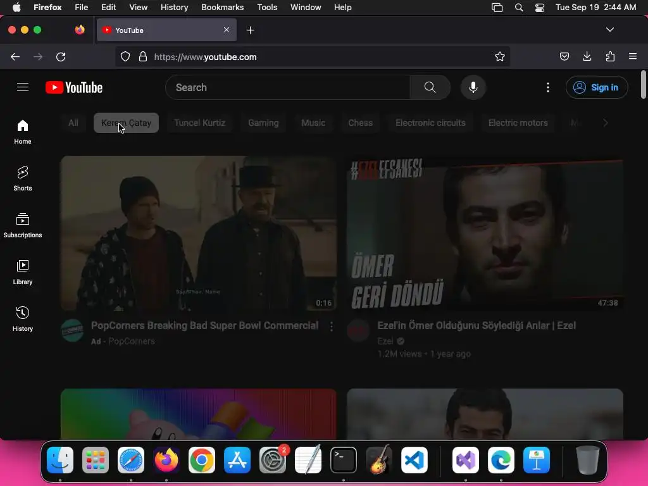
Task: Click the page vertical scrollbar thumb
Action: point(643,85)
